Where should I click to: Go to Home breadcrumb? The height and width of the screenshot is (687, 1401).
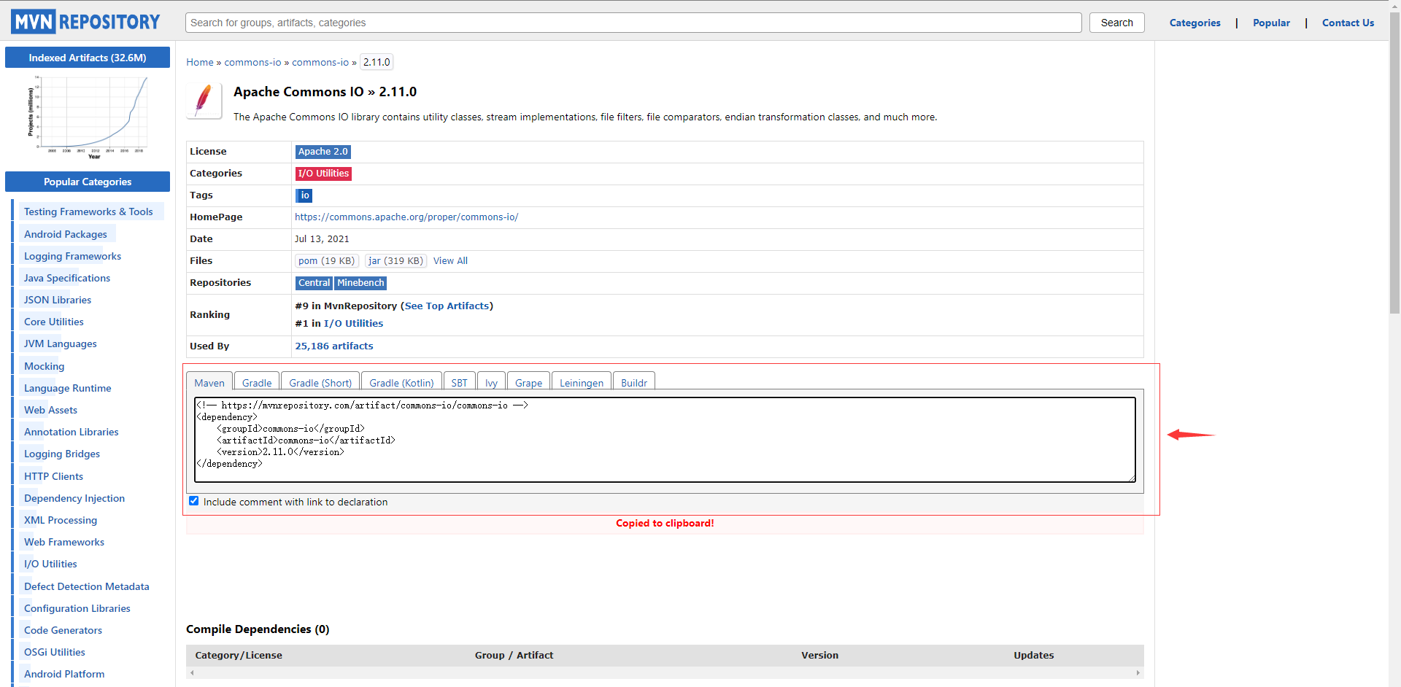200,62
